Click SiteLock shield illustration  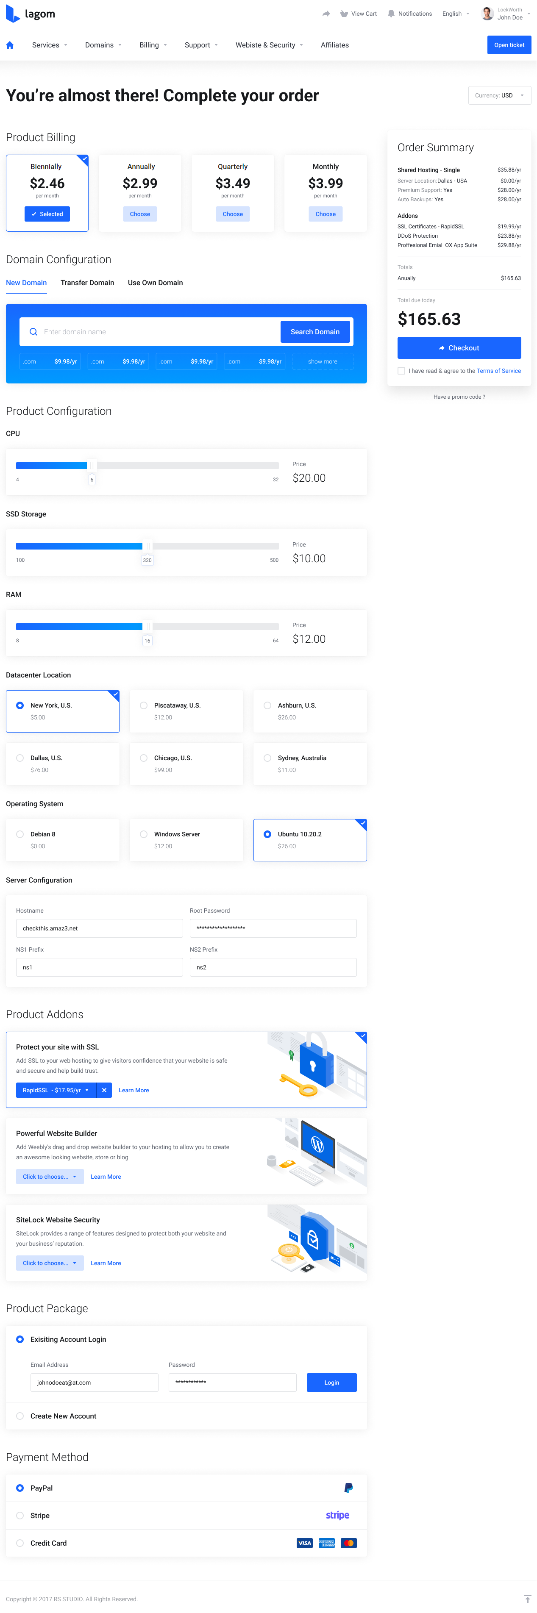point(317,1239)
